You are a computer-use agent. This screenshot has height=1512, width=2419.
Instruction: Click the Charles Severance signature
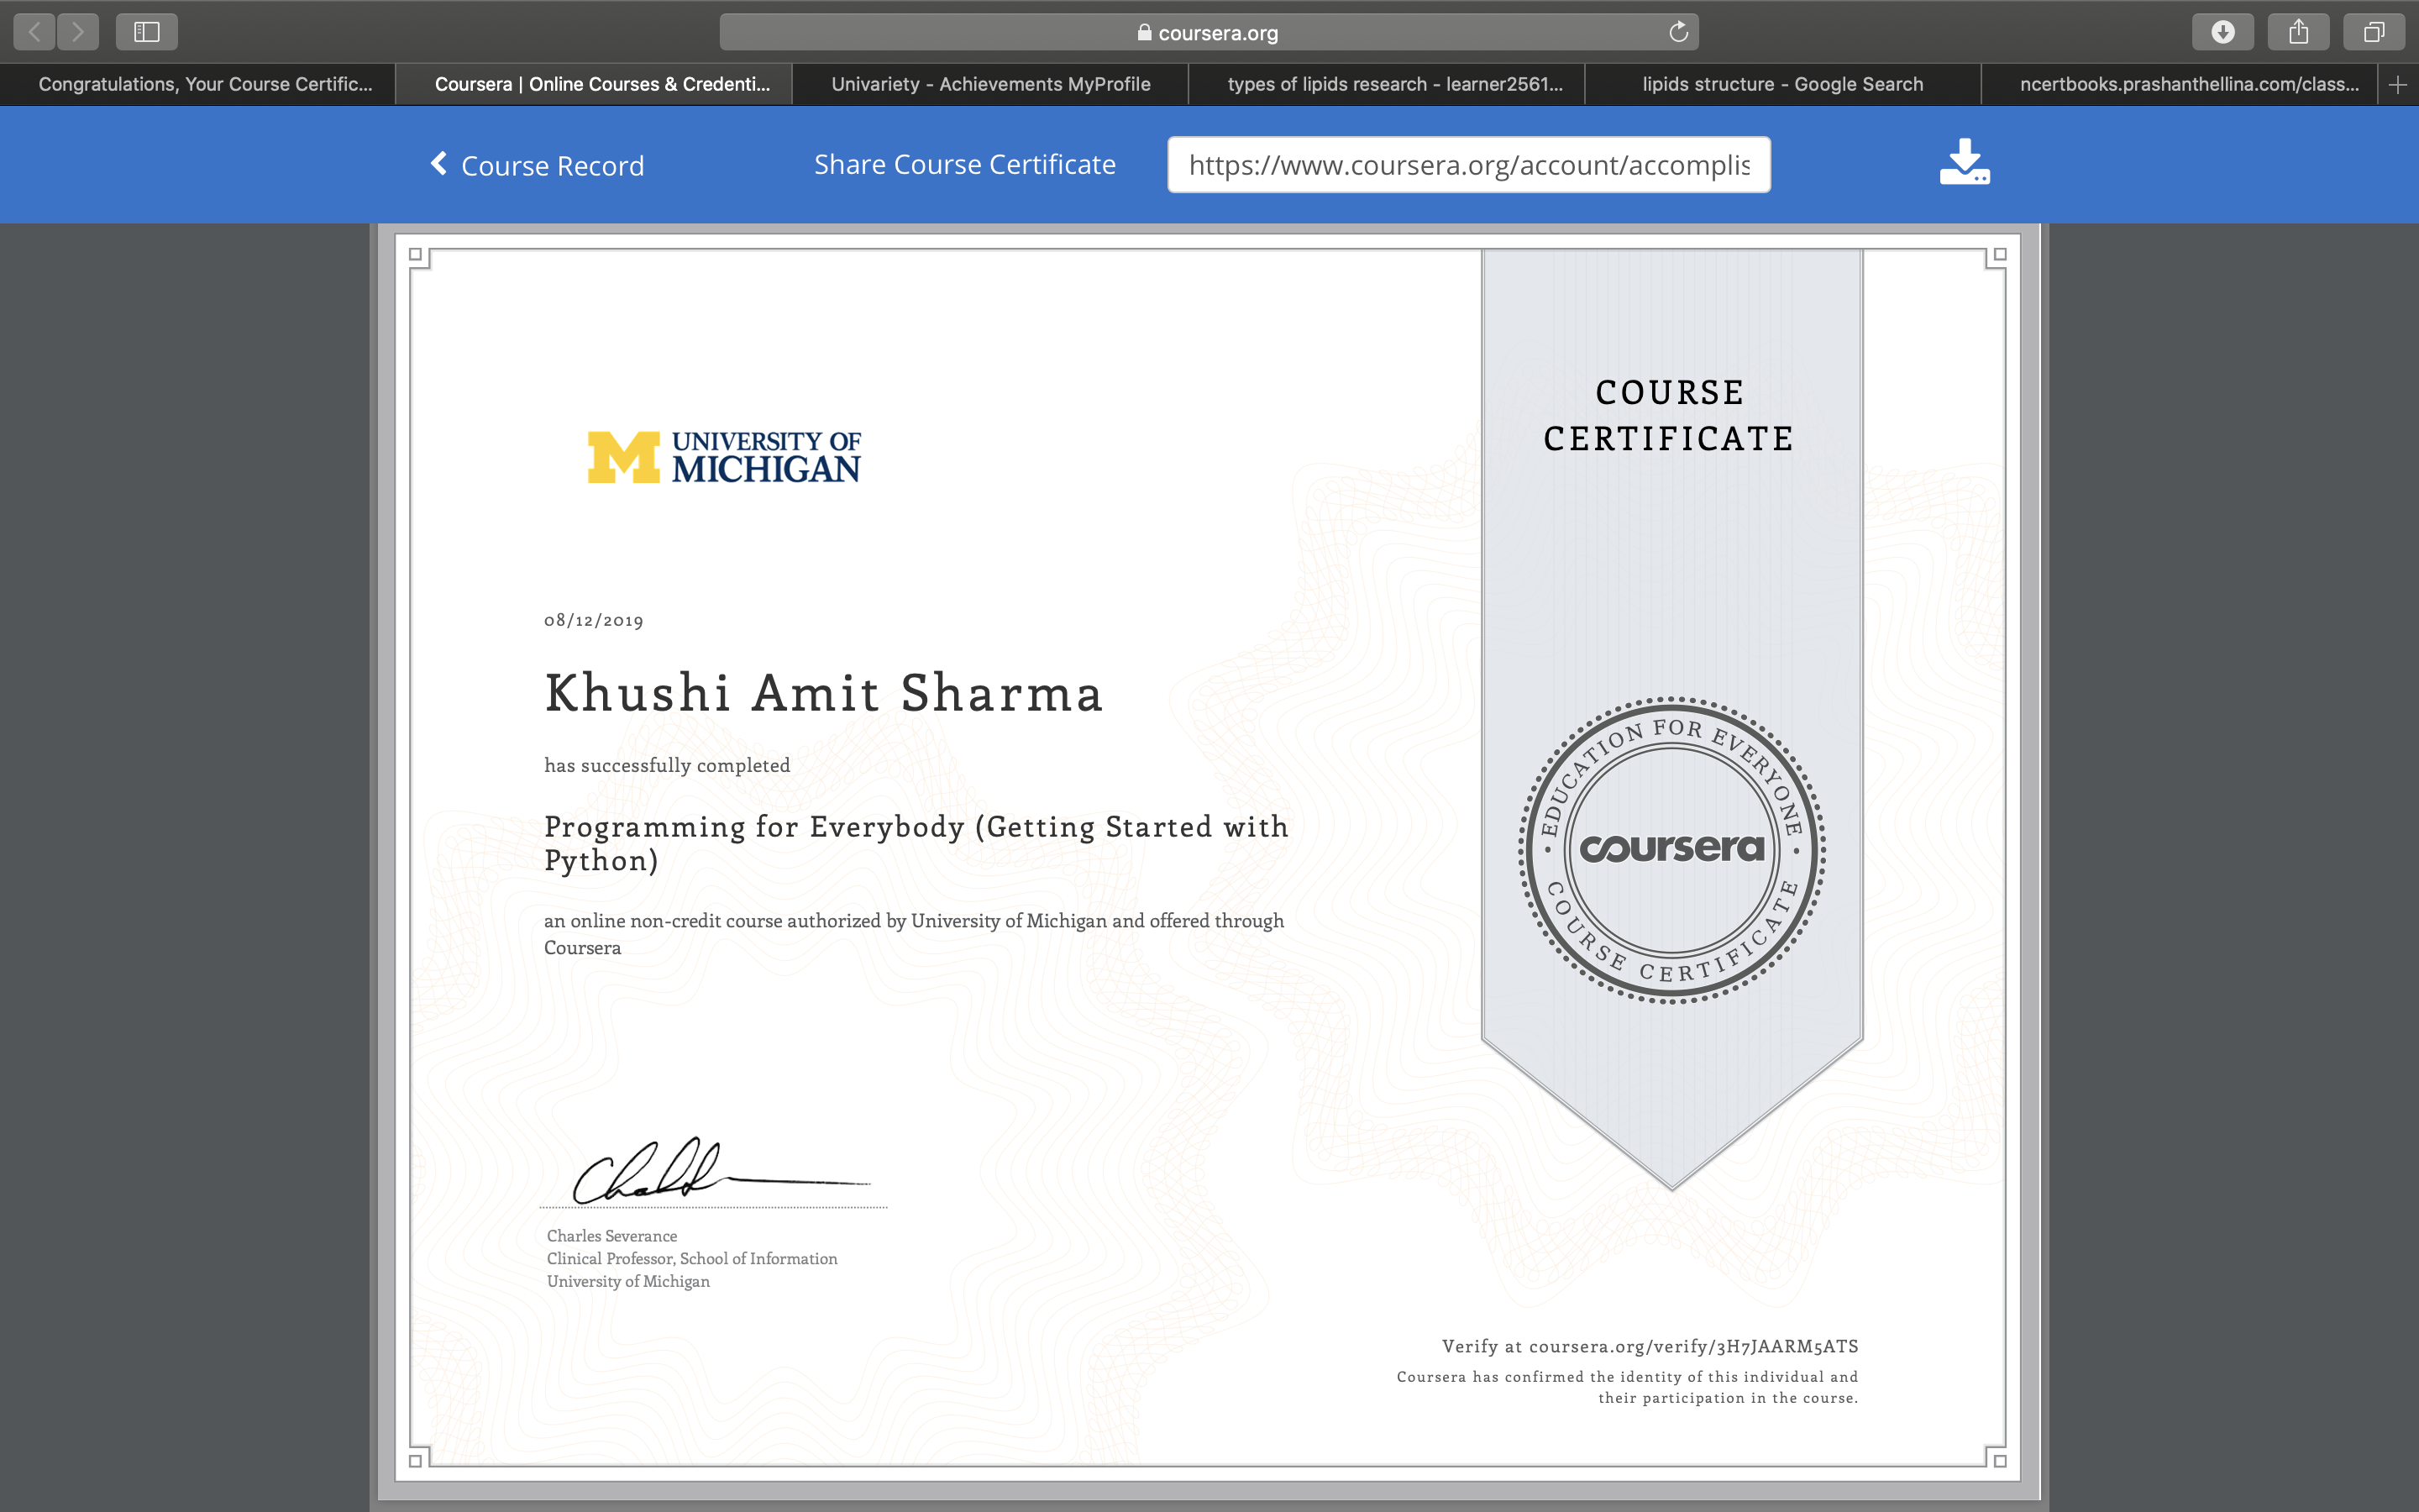(720, 1170)
